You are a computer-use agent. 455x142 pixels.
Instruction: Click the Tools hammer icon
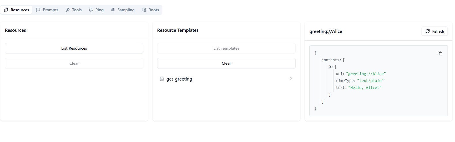tap(67, 10)
